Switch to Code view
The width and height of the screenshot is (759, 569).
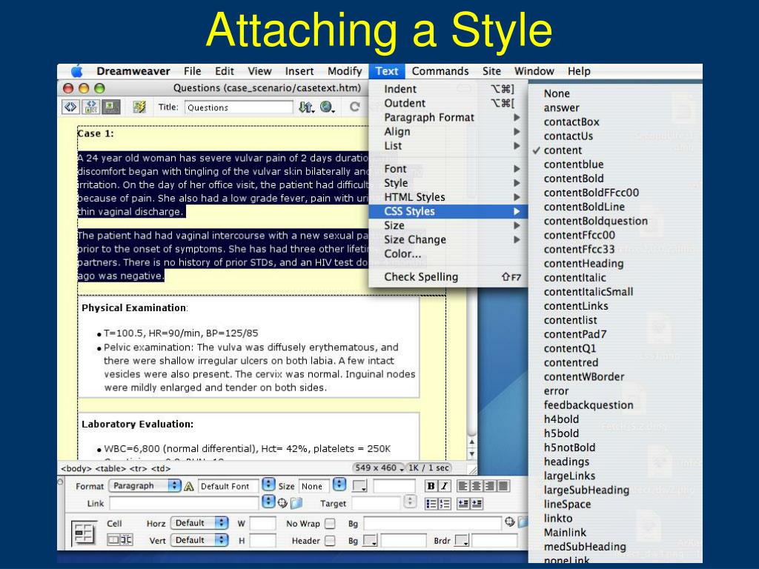70,107
